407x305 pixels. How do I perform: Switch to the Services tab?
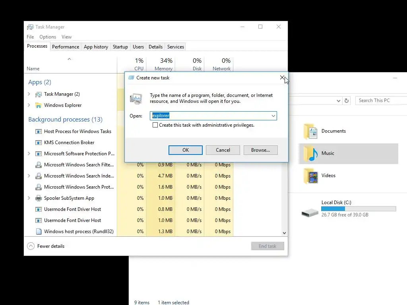pyautogui.click(x=175, y=47)
